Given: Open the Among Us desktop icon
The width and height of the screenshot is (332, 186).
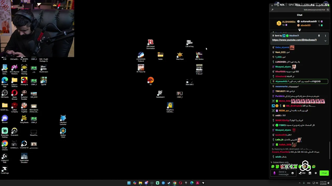Looking at the screenshot, I should [24, 81].
